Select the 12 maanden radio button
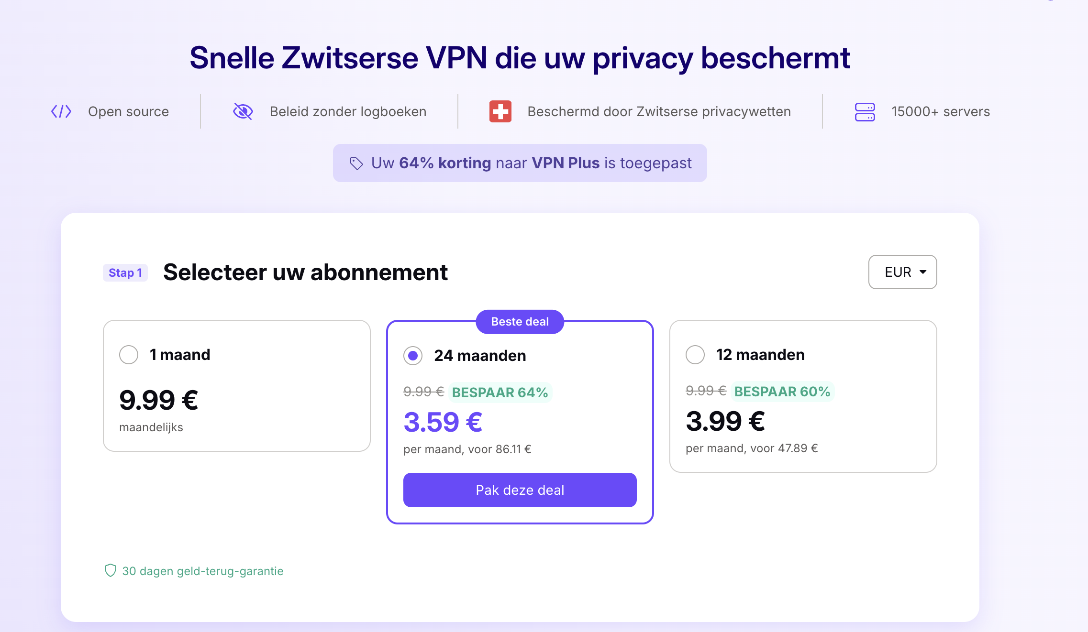 pyautogui.click(x=695, y=355)
